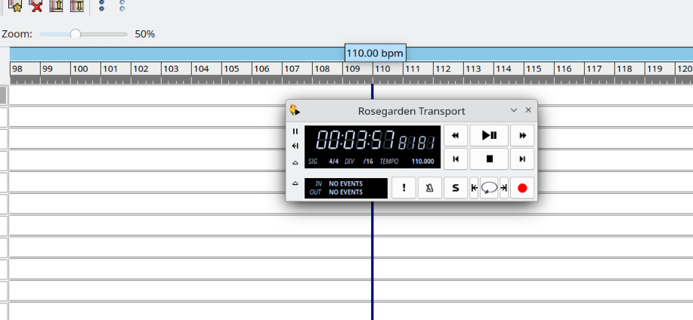Click the 110.000 tempo value in Transport
This screenshot has width=693, height=320.
(x=422, y=162)
